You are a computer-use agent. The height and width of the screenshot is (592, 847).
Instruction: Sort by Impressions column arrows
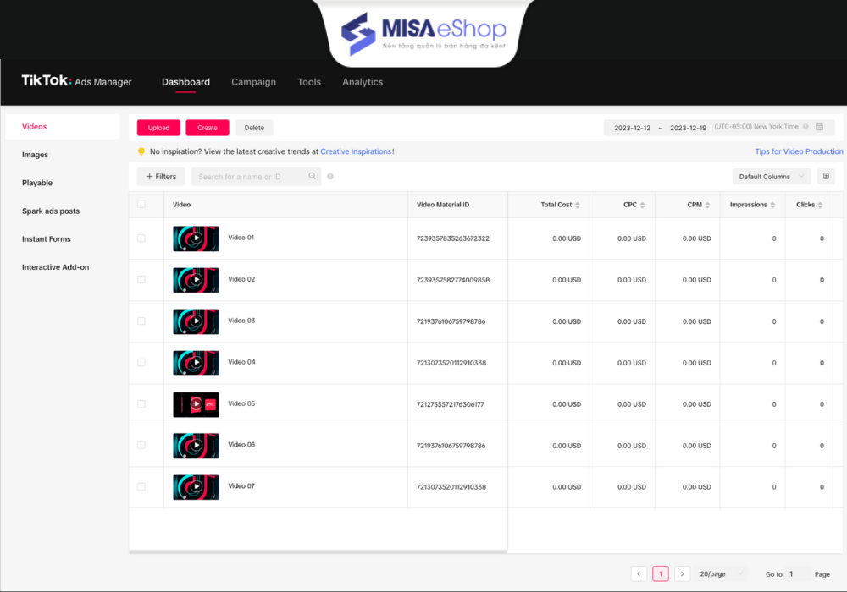(x=772, y=205)
